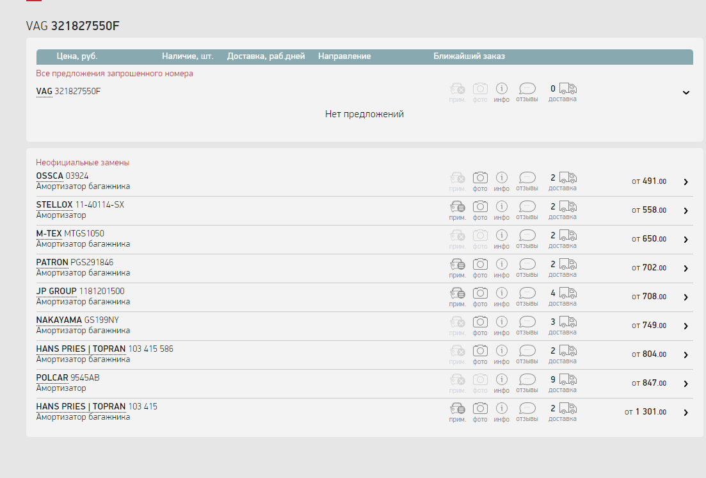Open the M-TEX brand link
The height and width of the screenshot is (478, 706).
point(49,234)
